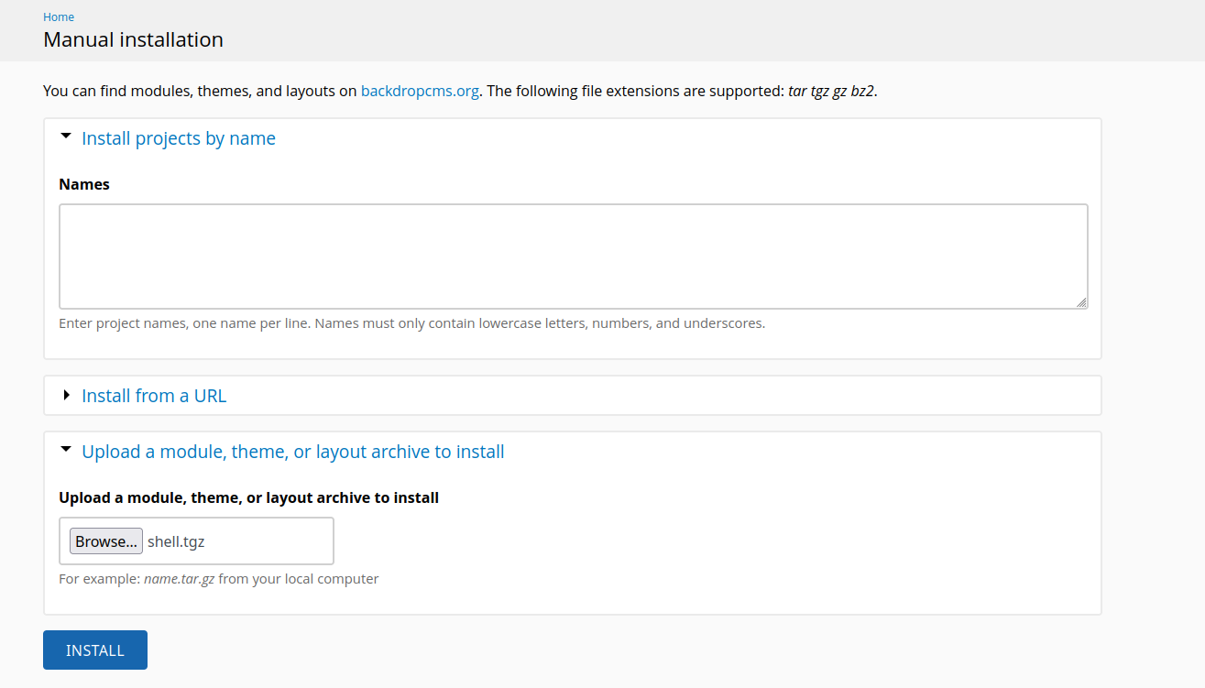This screenshot has height=688, width=1205.
Task: Click the 'Enter project names' help text
Action: tap(411, 323)
